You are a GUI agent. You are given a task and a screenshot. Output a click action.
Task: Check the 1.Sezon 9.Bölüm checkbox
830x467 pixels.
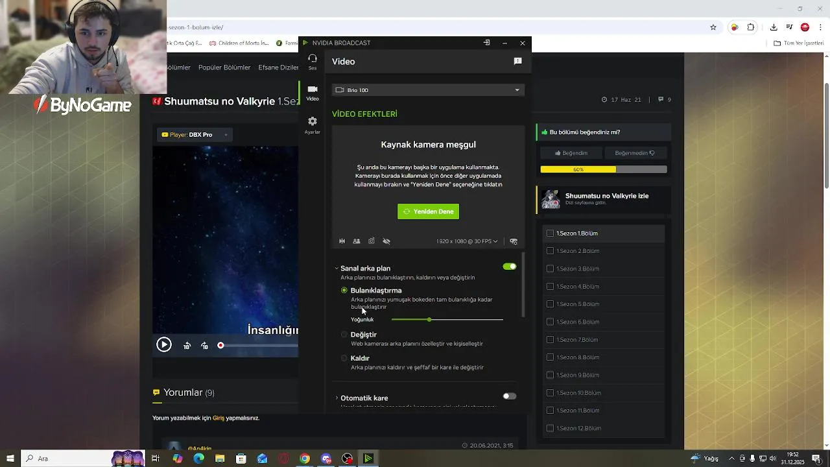click(x=550, y=375)
